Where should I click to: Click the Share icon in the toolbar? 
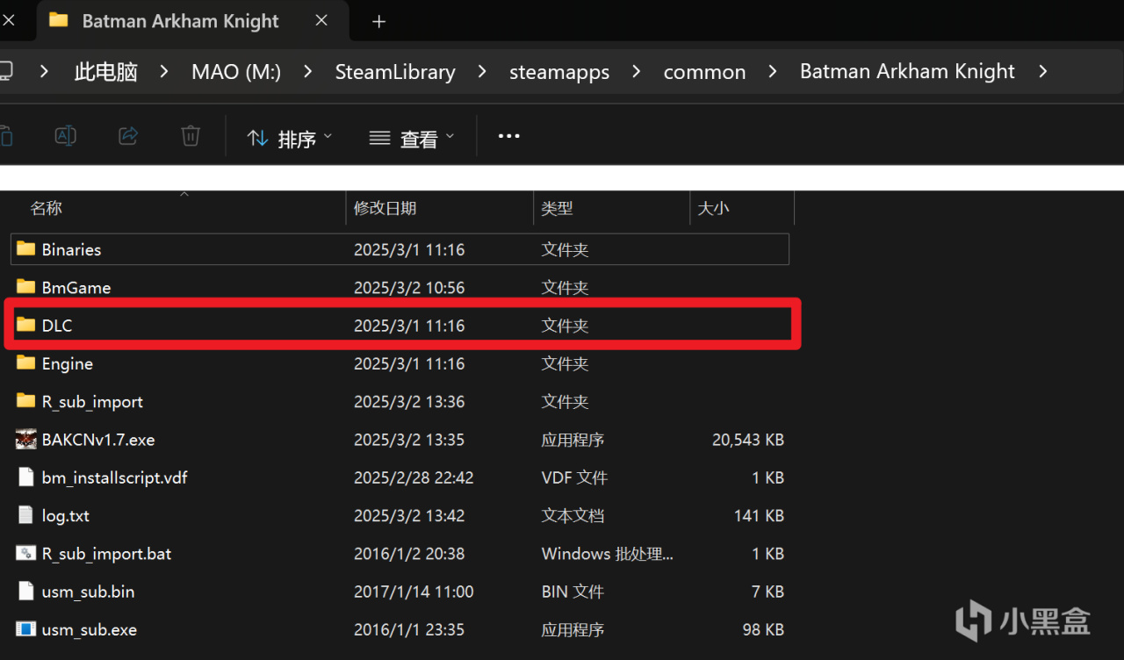128,136
